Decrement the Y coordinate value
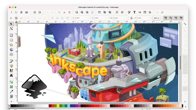Screen dimensions: 196x110 (106, 18)
